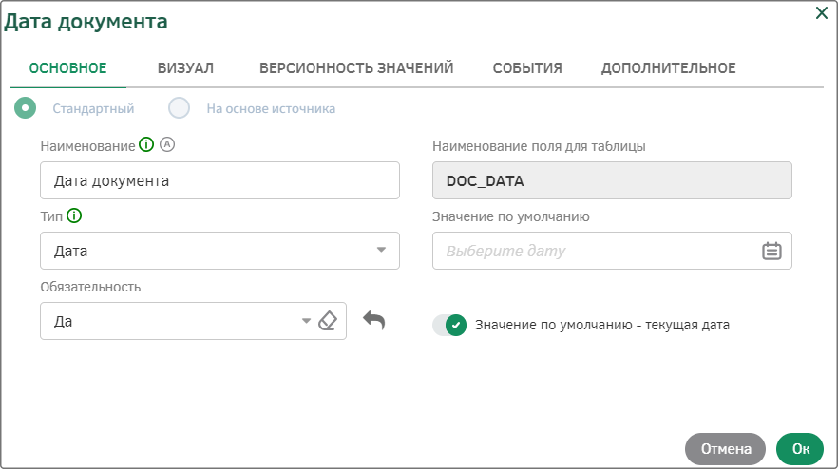Select the На основе источника radio button

coord(179,108)
